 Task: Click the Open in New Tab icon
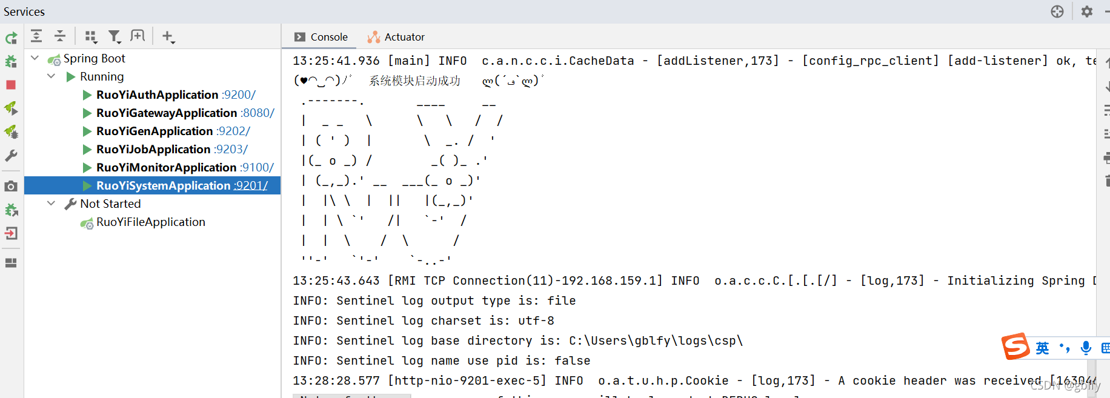pos(138,36)
